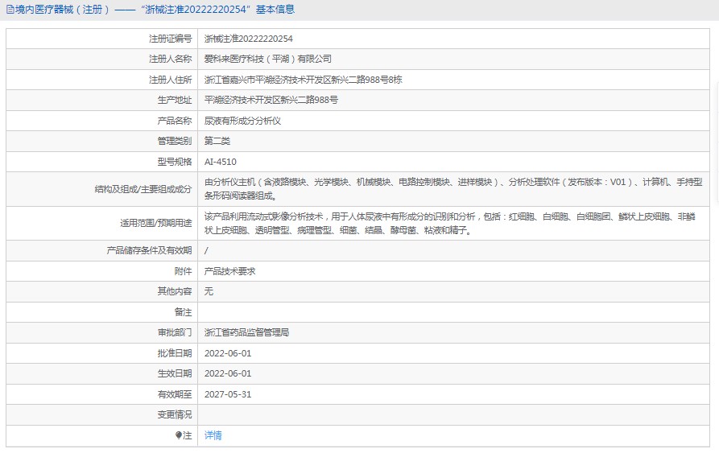Click product name 尿液有形成分分析仪

(242, 121)
